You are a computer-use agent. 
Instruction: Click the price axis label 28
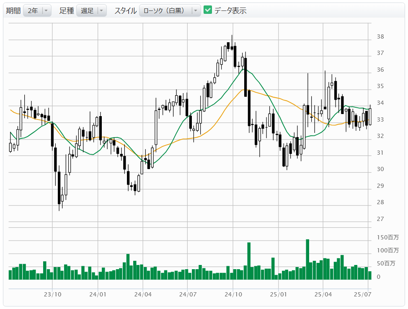point(380,202)
